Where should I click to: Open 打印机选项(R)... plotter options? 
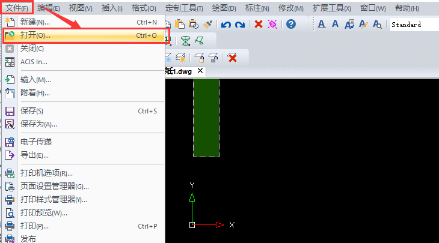click(x=84, y=173)
